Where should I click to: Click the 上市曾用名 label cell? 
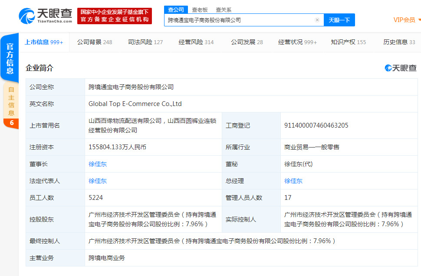[55, 125]
